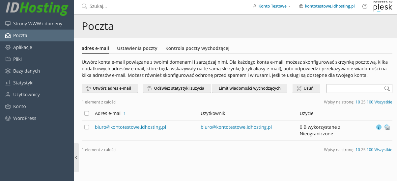This screenshot has width=397, height=181.
Task: Collapse the sidebar with the left chevron
Action: (x=76, y=158)
